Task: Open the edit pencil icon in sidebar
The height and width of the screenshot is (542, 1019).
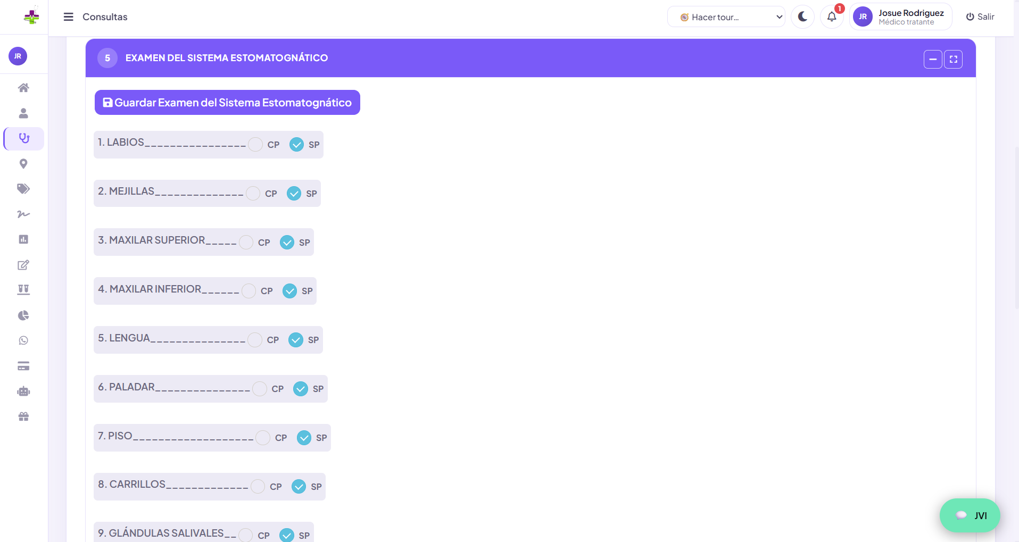Action: coord(23,265)
